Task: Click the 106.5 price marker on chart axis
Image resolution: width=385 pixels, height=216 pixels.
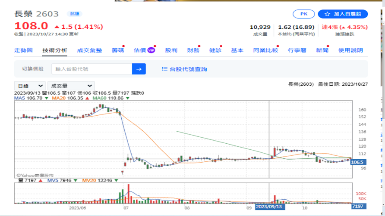Action: tap(358, 162)
